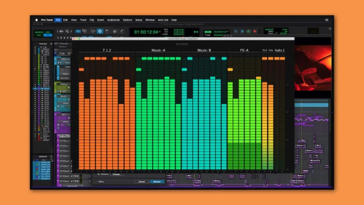This screenshot has height=205, width=364.
Task: Click the red video thumbnail window
Action: (313, 68)
